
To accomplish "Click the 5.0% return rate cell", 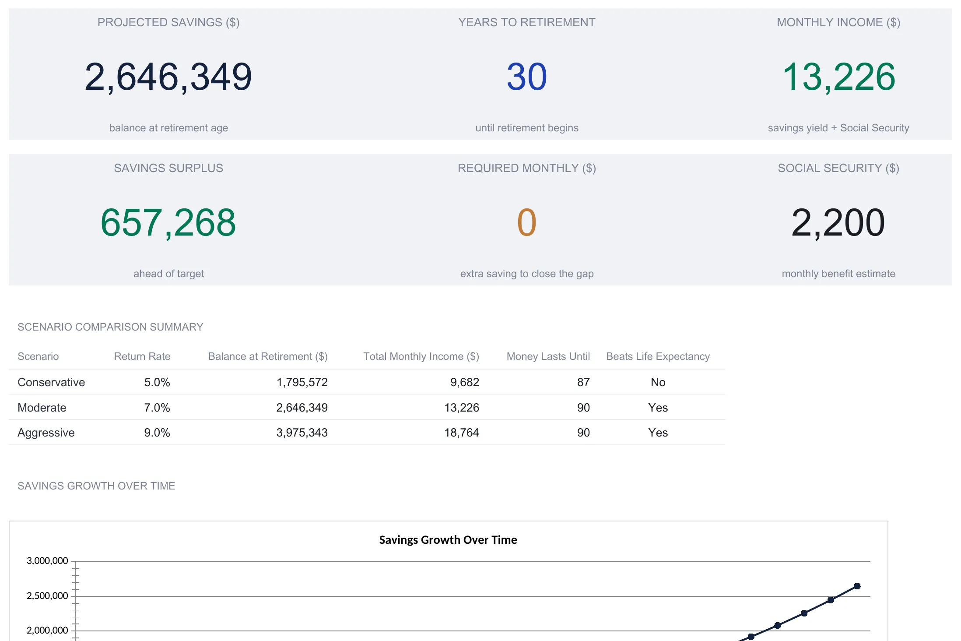I will pyautogui.click(x=157, y=382).
